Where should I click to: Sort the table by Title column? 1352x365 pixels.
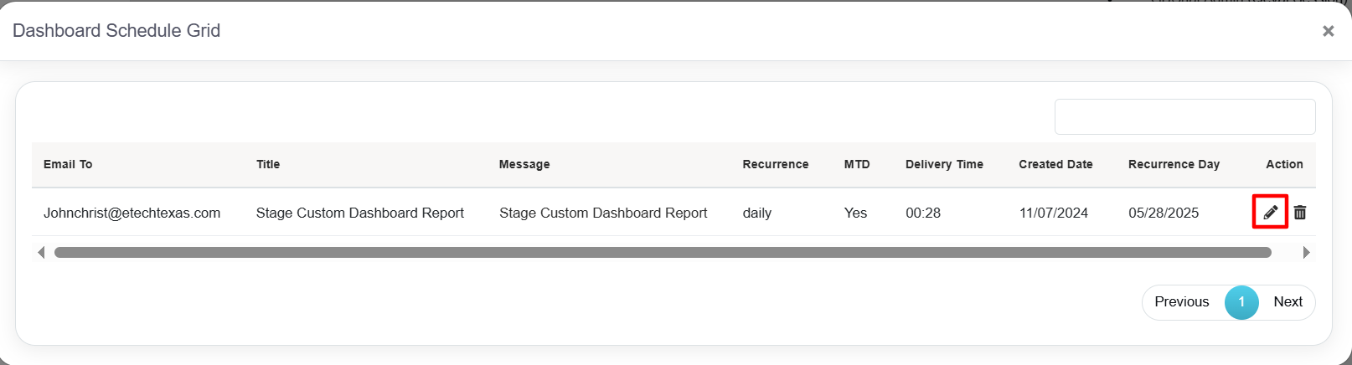tap(268, 164)
